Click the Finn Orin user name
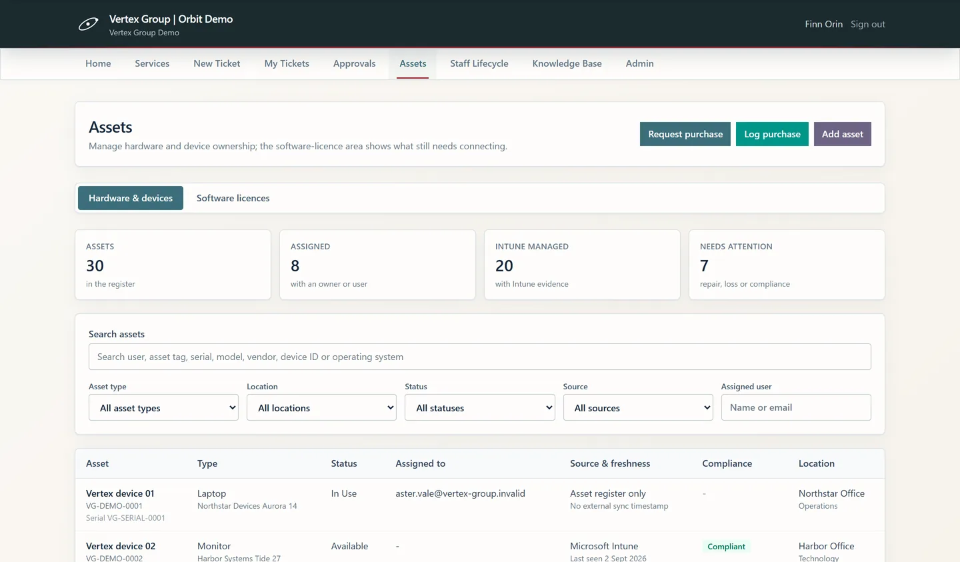 (x=824, y=24)
